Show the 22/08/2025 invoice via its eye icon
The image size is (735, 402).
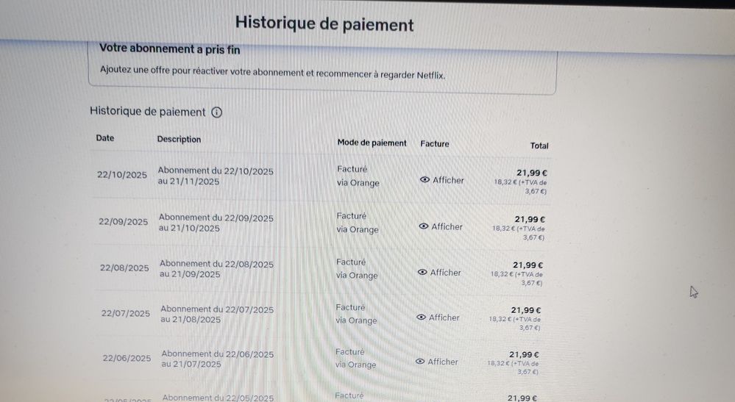pos(422,272)
